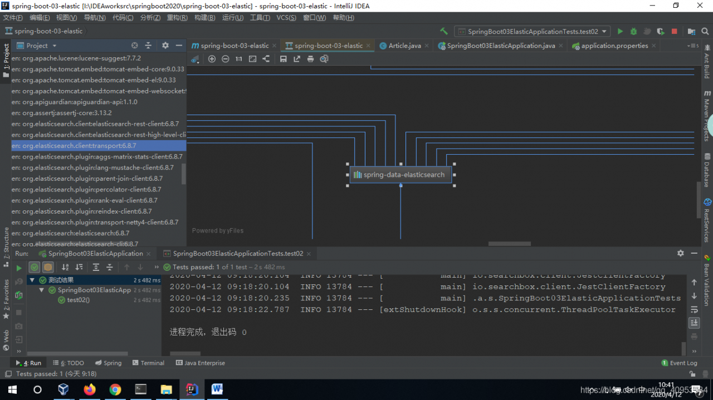
Task: Open Project panel settings gear
Action: 165,46
